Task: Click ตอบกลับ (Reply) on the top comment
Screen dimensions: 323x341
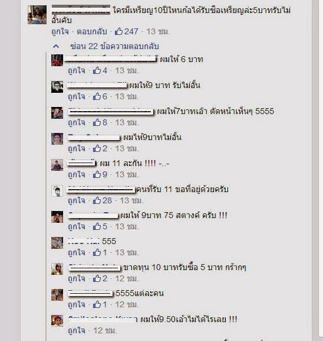Action: (92, 31)
